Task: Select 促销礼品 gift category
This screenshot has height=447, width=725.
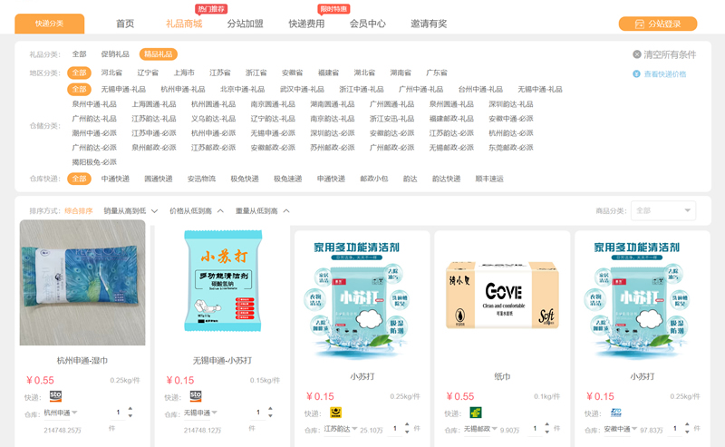Action: pyautogui.click(x=115, y=54)
